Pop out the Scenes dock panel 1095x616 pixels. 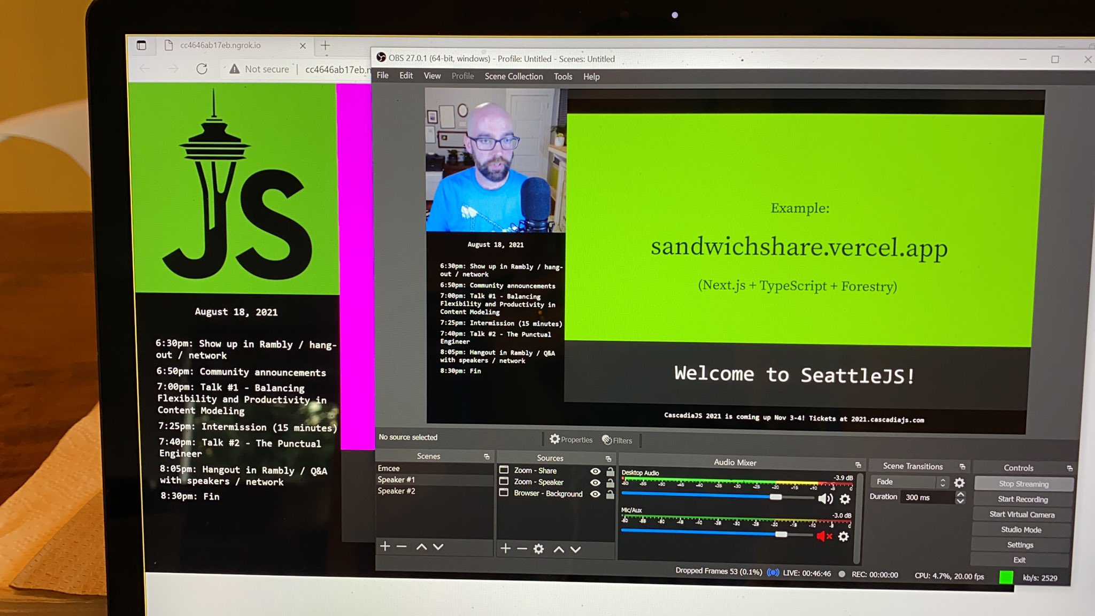click(x=487, y=457)
